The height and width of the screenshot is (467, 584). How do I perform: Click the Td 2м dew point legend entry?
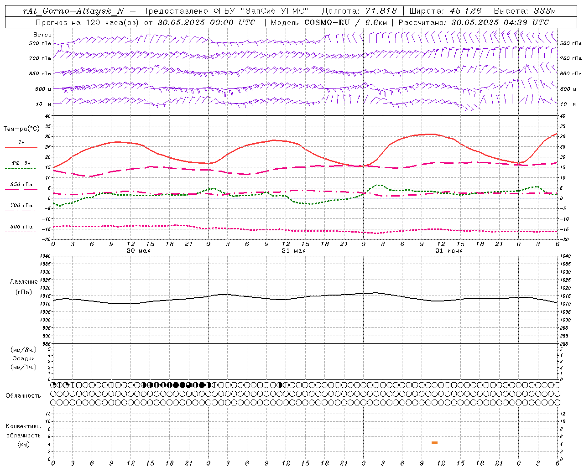tap(21, 163)
